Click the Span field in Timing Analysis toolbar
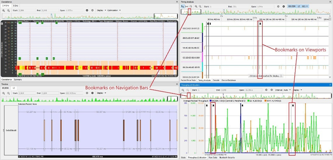333x160 pixels. tap(266, 7)
